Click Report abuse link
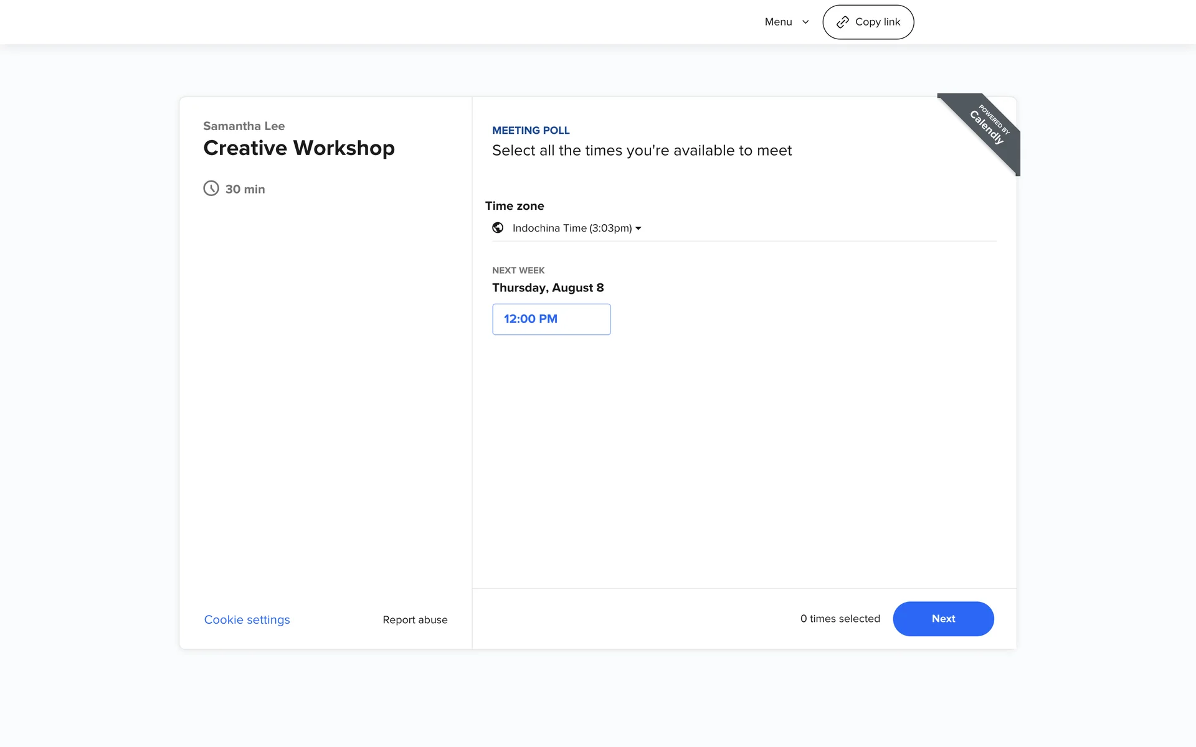The height and width of the screenshot is (747, 1196). click(415, 619)
